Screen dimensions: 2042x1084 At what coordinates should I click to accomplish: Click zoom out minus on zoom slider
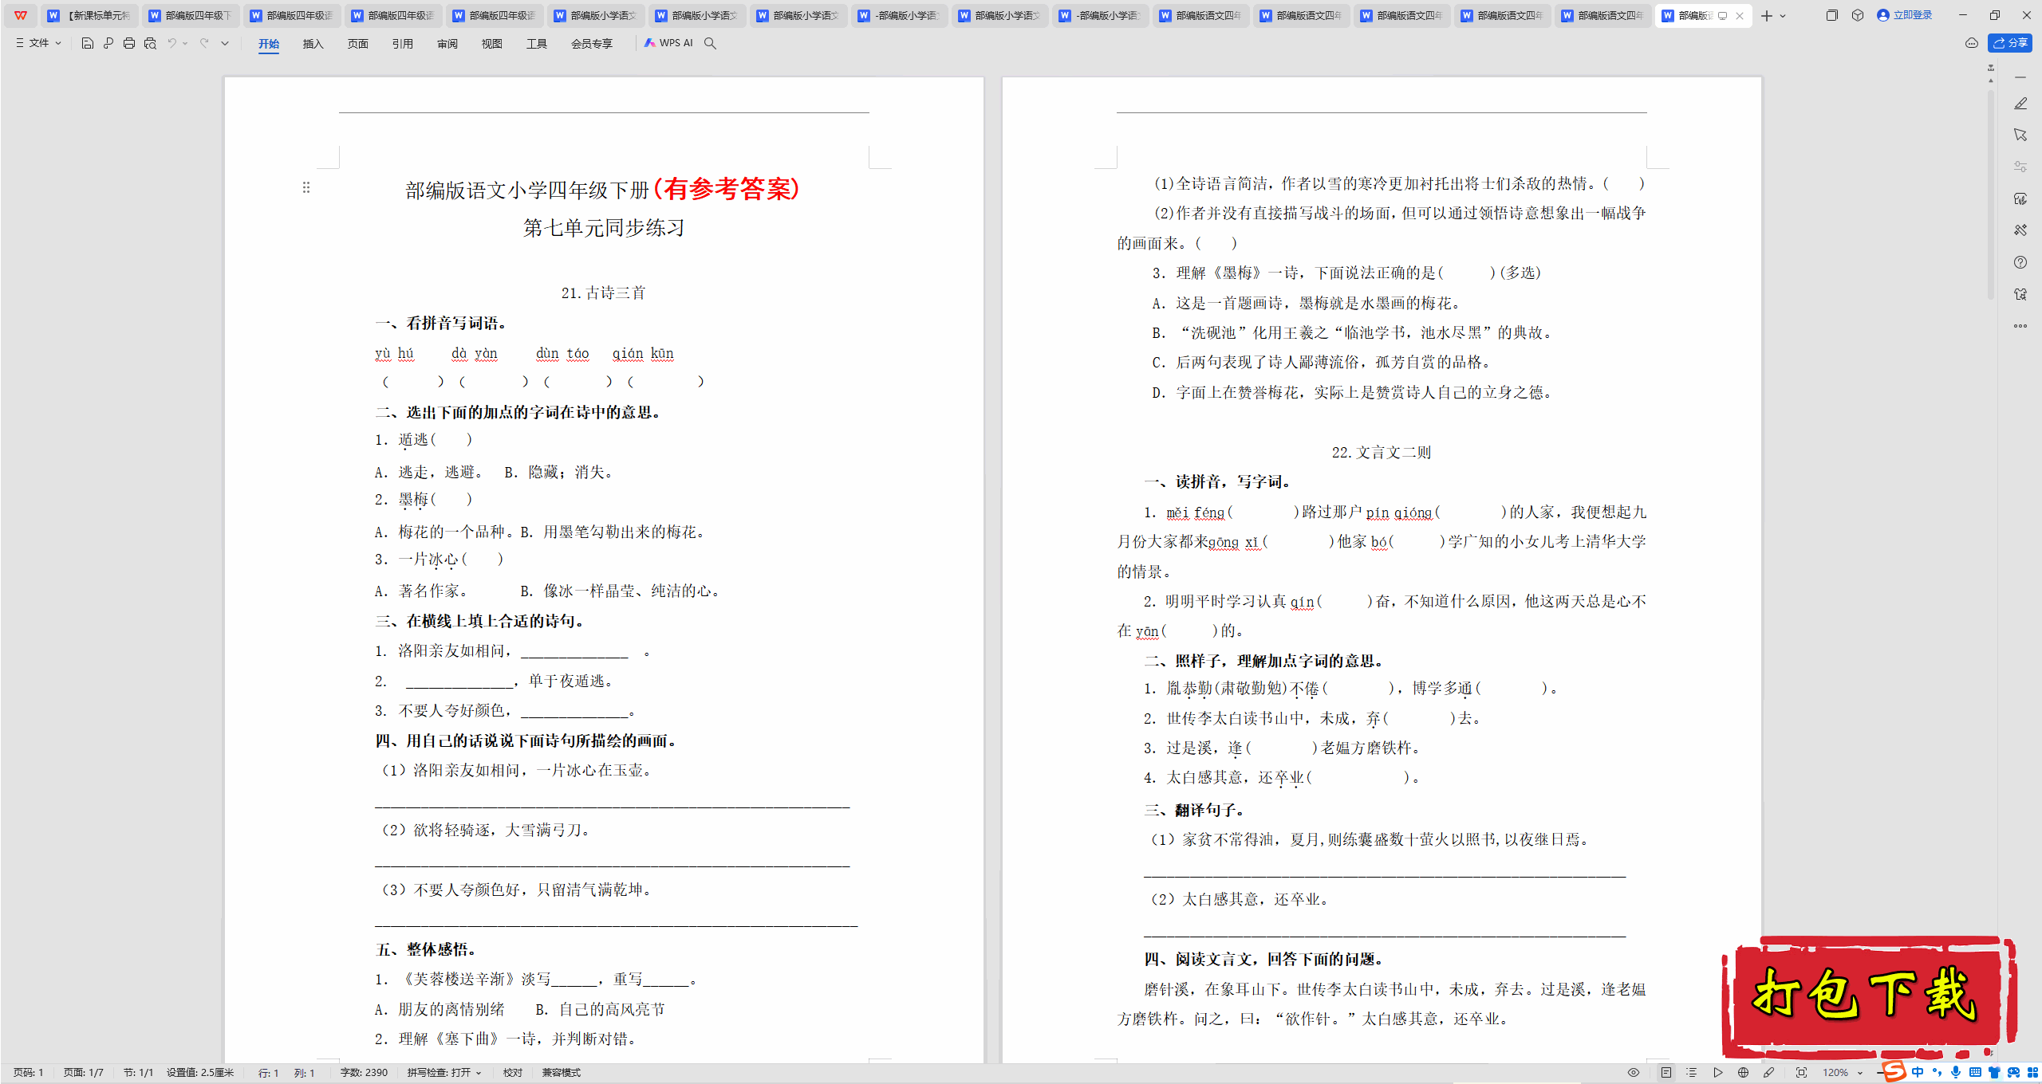(1879, 1073)
